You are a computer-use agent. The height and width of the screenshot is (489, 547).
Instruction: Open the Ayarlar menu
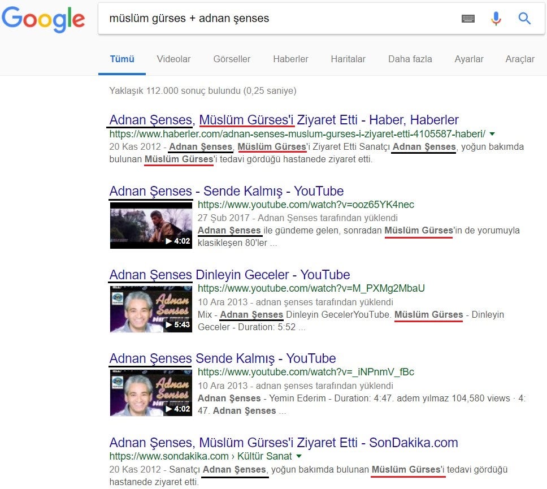point(469,59)
